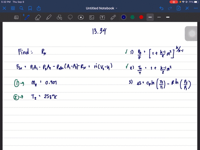Select the Lasso tool

click(x=70, y=17)
